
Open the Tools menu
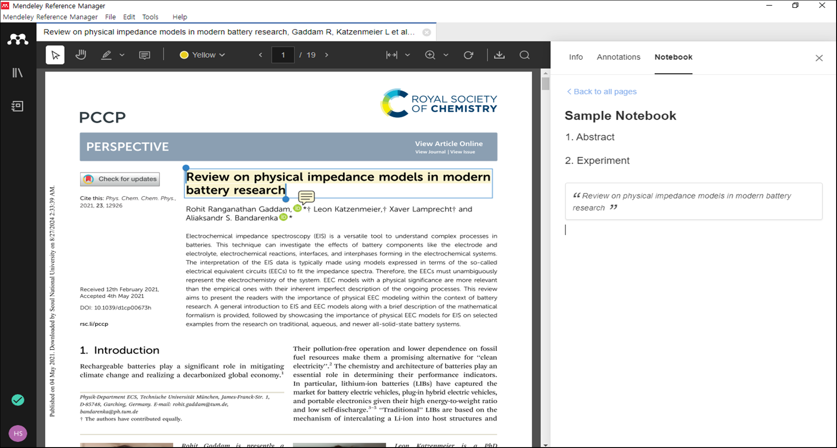150,17
